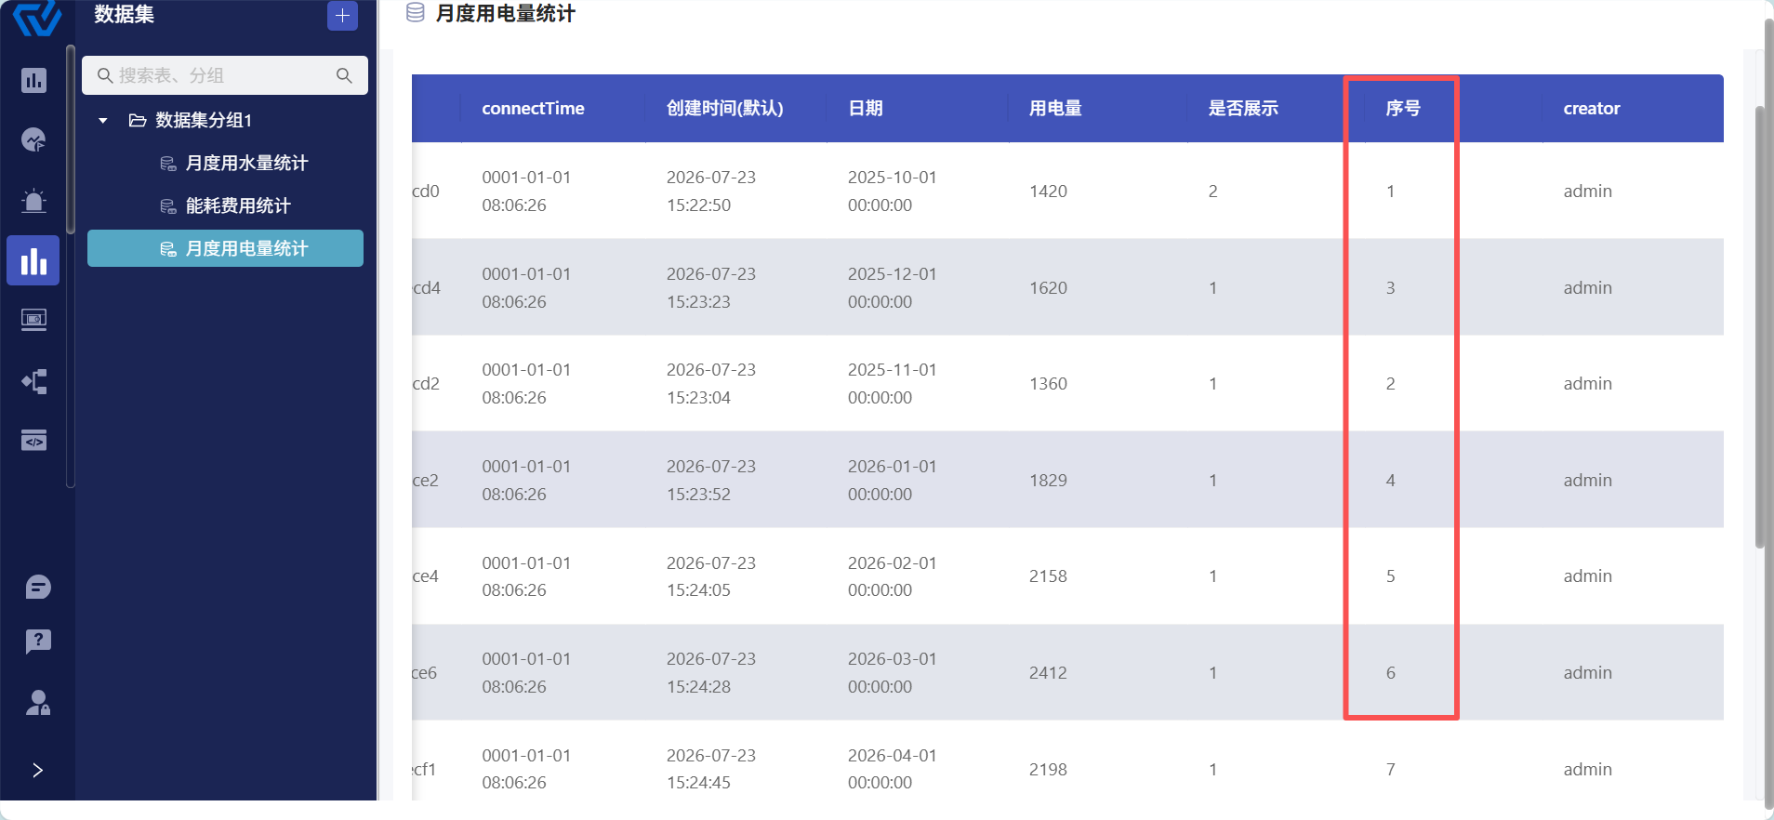Click the 创建时间(默认) column header
1774x820 pixels.
725,108
